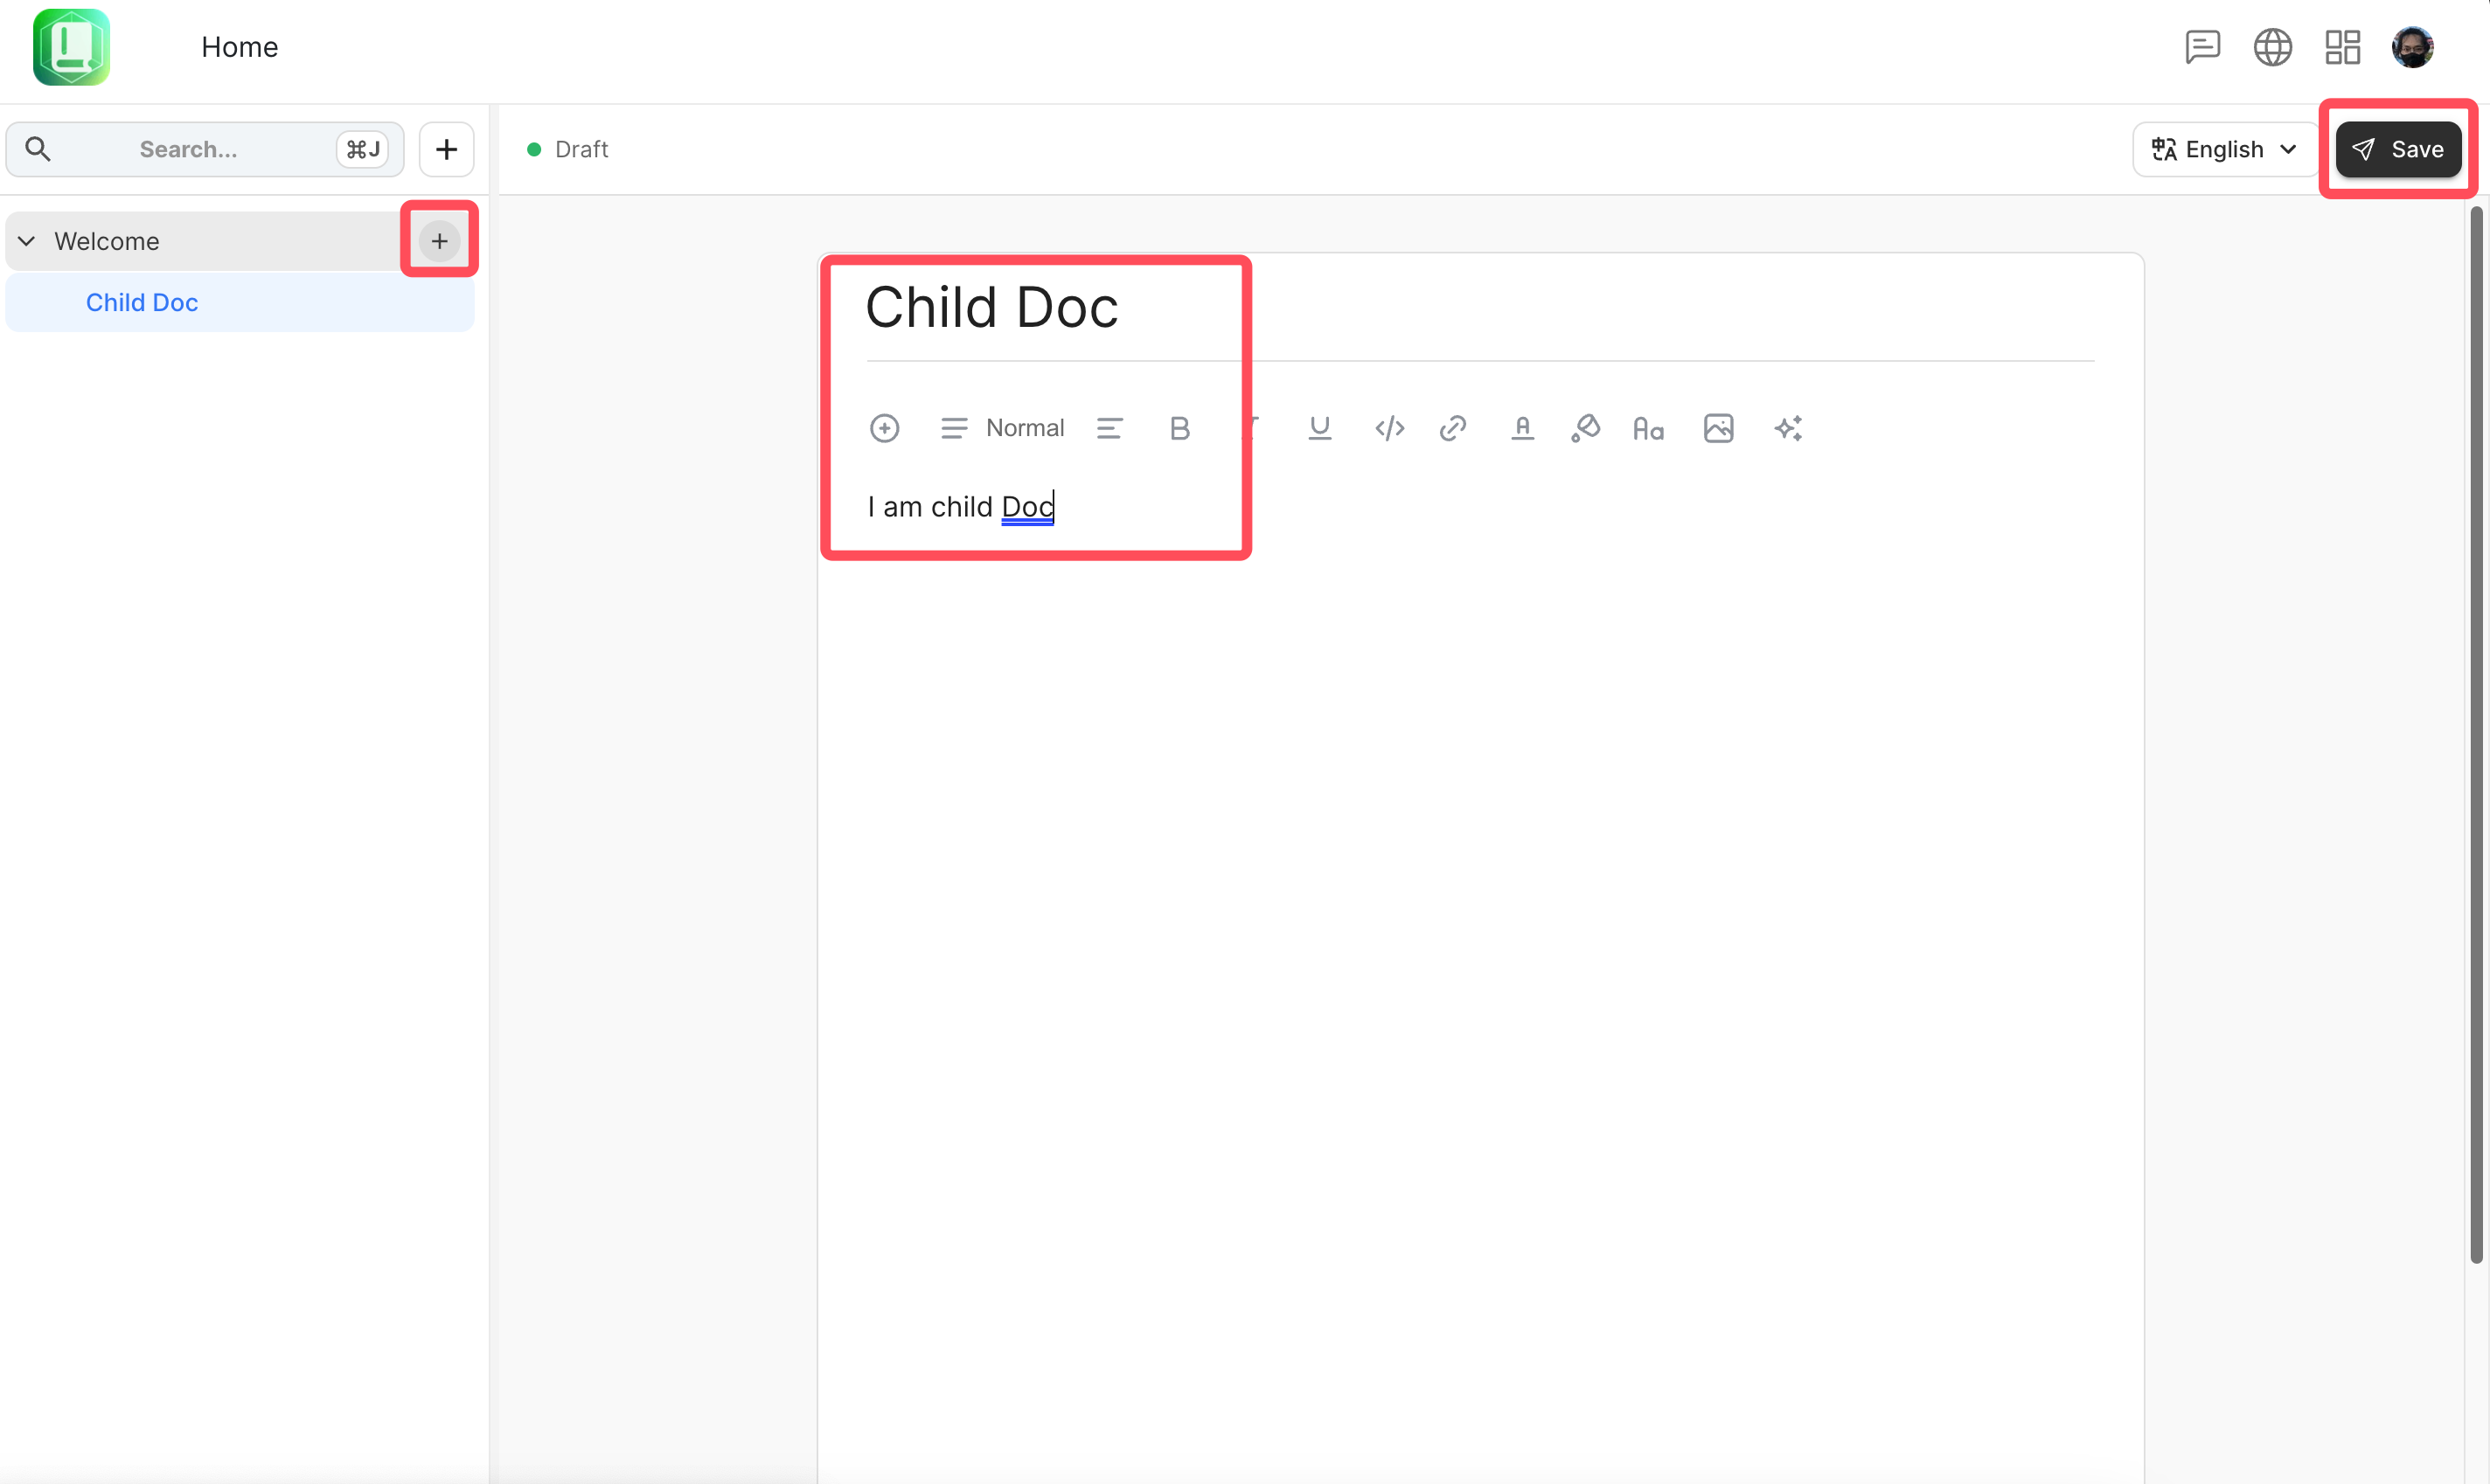The image size is (2490, 1484).
Task: Click the insert block plus-circle icon
Action: coord(885,428)
